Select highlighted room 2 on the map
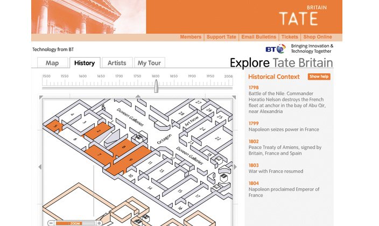 point(98,131)
